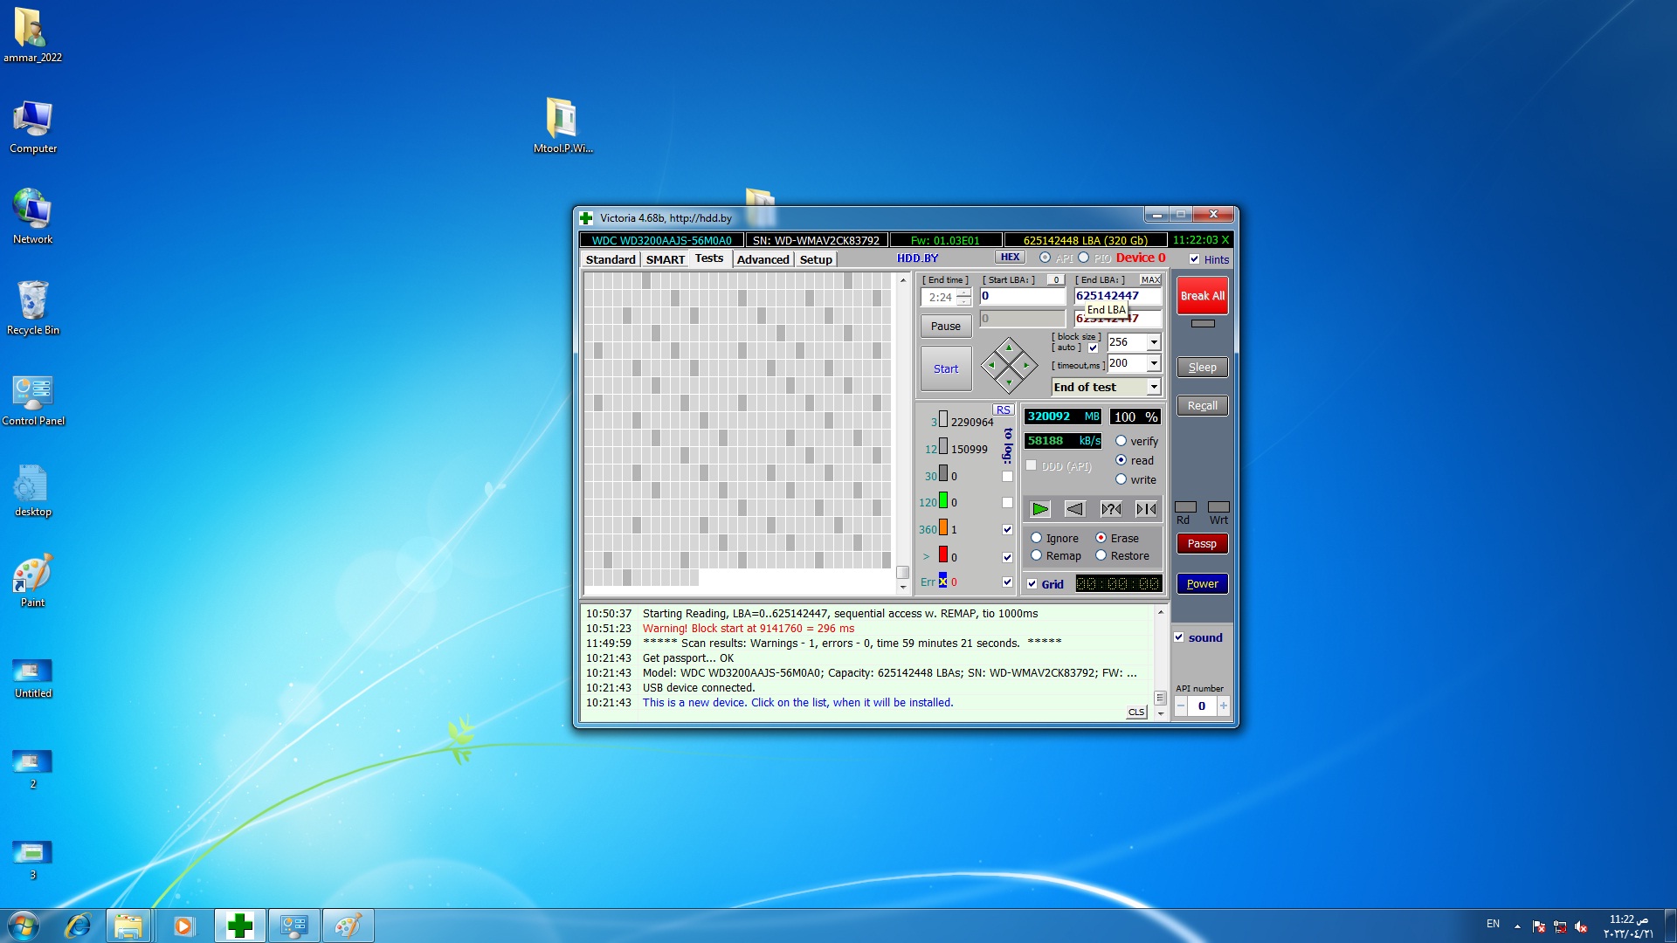
Task: Click the left arrow in the diamond navigator
Action: [x=991, y=365]
